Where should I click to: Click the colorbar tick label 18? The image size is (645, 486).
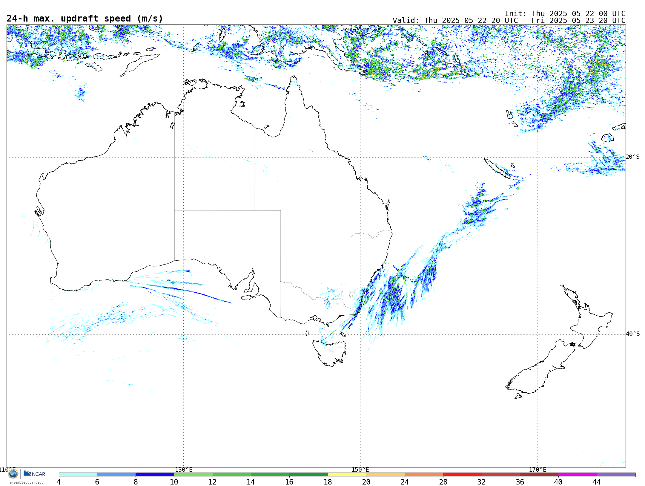coord(328,482)
